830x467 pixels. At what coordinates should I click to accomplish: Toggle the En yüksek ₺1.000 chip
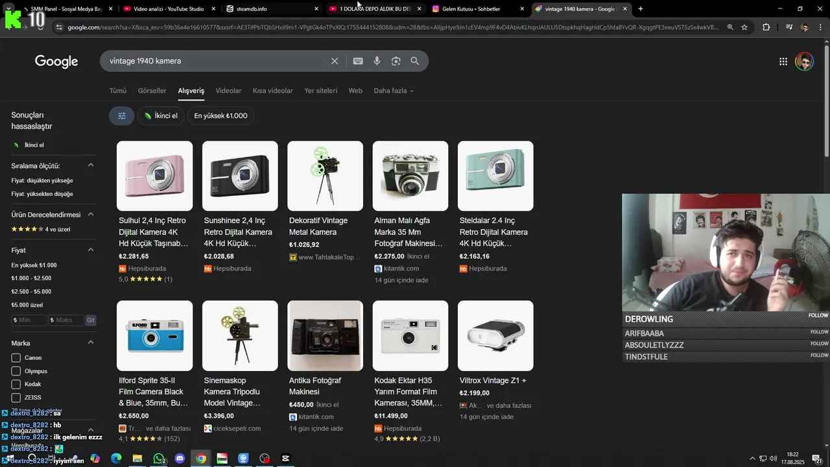click(220, 115)
